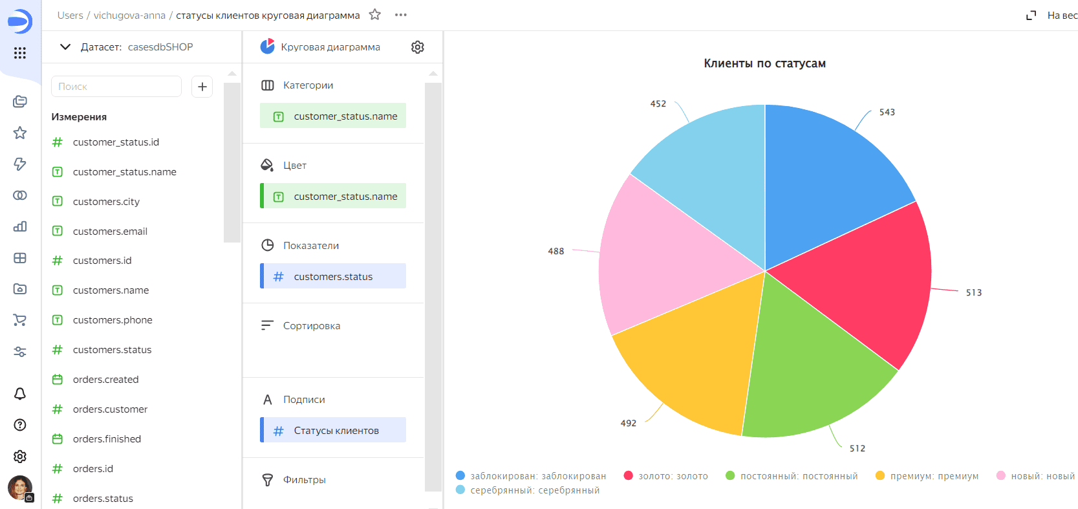Open the three-dots more actions menu
1078x509 pixels.
tap(401, 15)
